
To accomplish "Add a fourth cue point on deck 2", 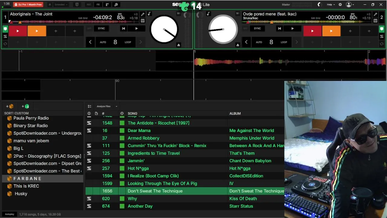I will 369,31.
